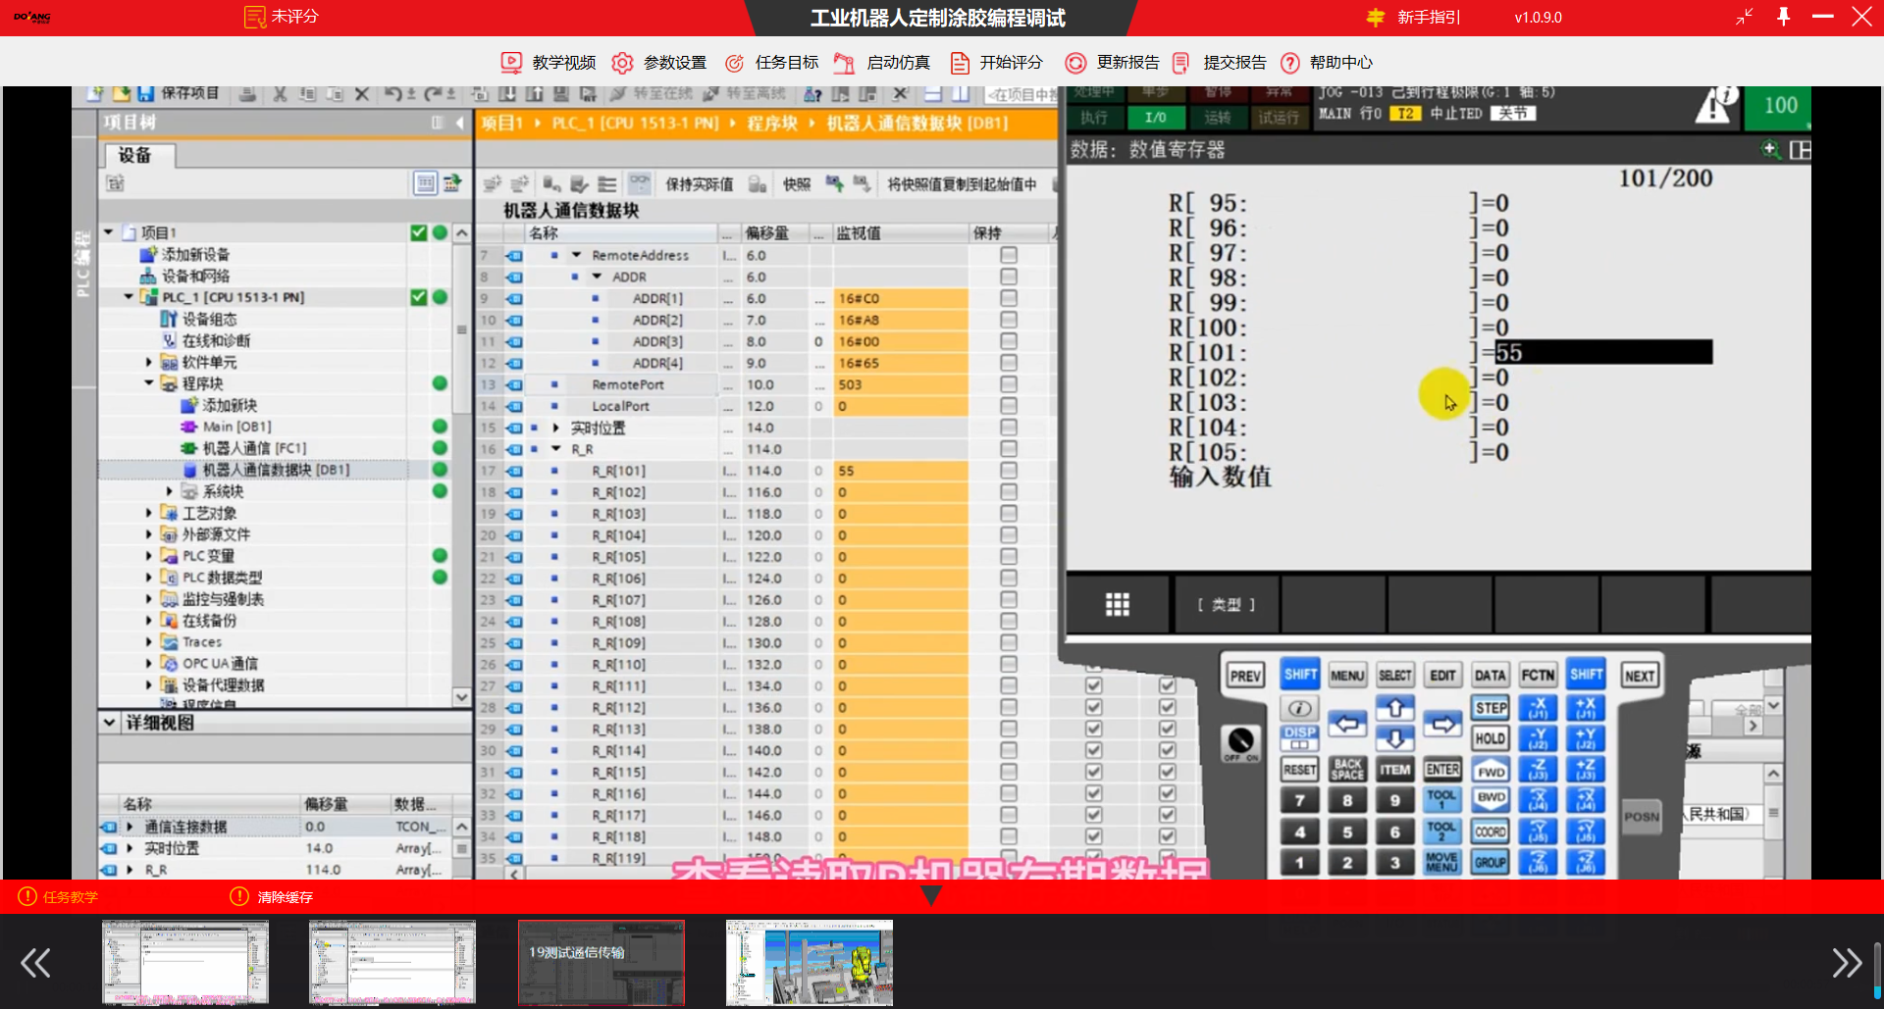The height and width of the screenshot is (1009, 1884).
Task: Submit the report via 提交报告
Action: click(x=1220, y=63)
